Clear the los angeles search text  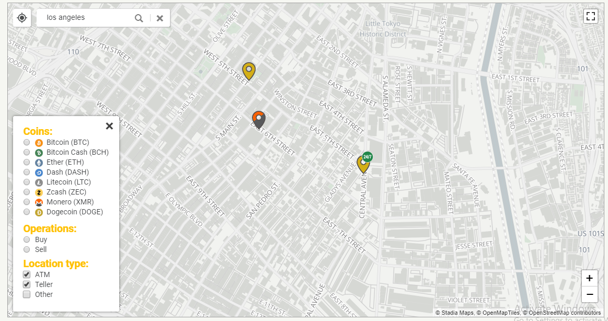pos(160,18)
